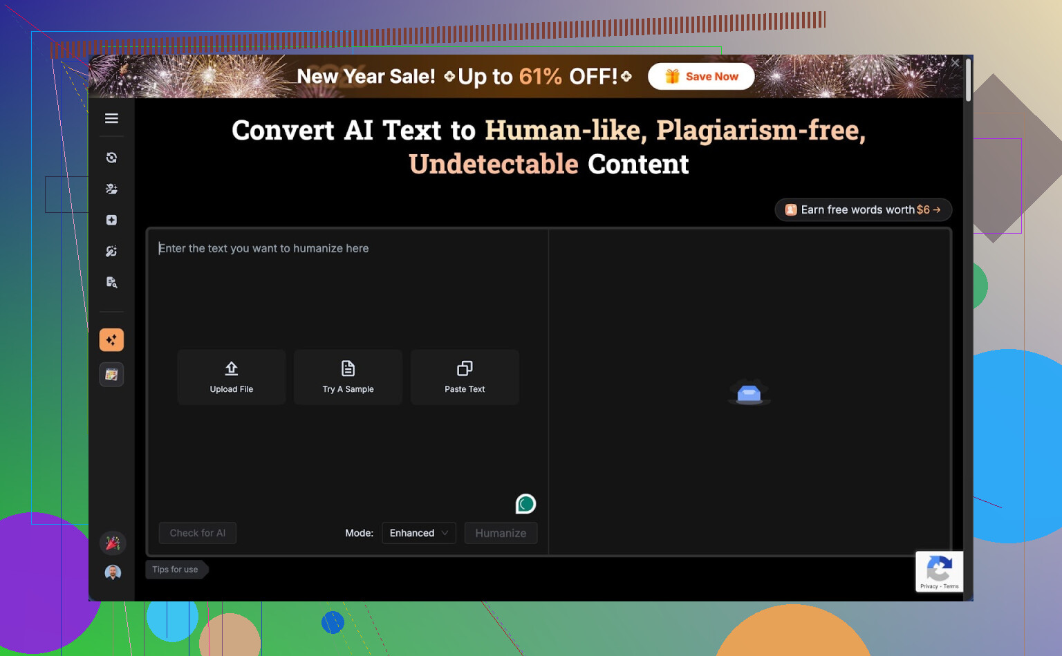Open the hamburger menu in the sidebar

[x=111, y=118]
